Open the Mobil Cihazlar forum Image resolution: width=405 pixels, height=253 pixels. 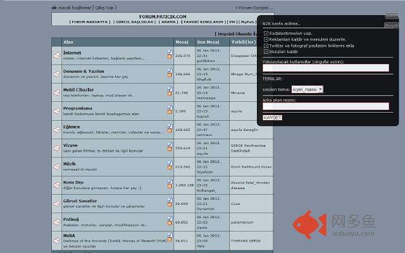pos(78,90)
